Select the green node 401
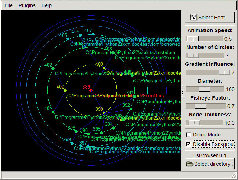Viewport: 238px width, 180px height. pyautogui.click(x=53, y=112)
